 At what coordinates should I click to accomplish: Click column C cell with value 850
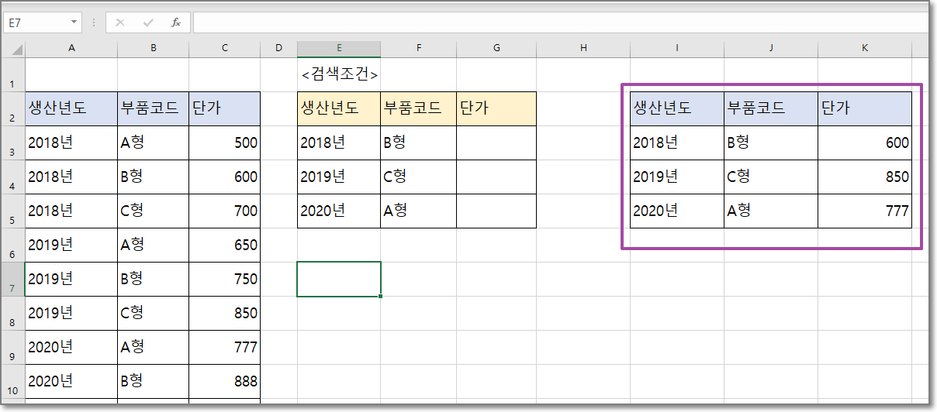(225, 314)
